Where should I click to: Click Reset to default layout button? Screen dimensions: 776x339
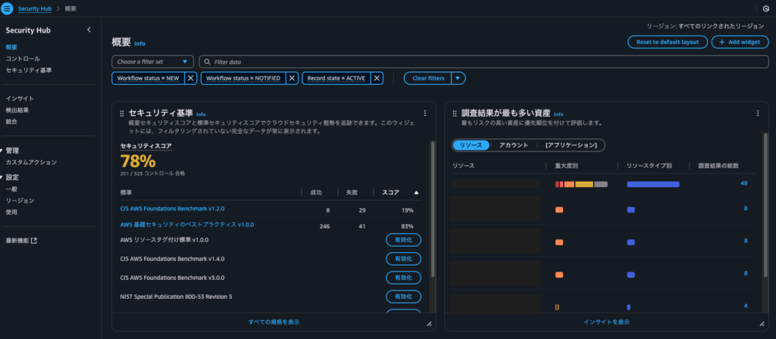coord(668,42)
